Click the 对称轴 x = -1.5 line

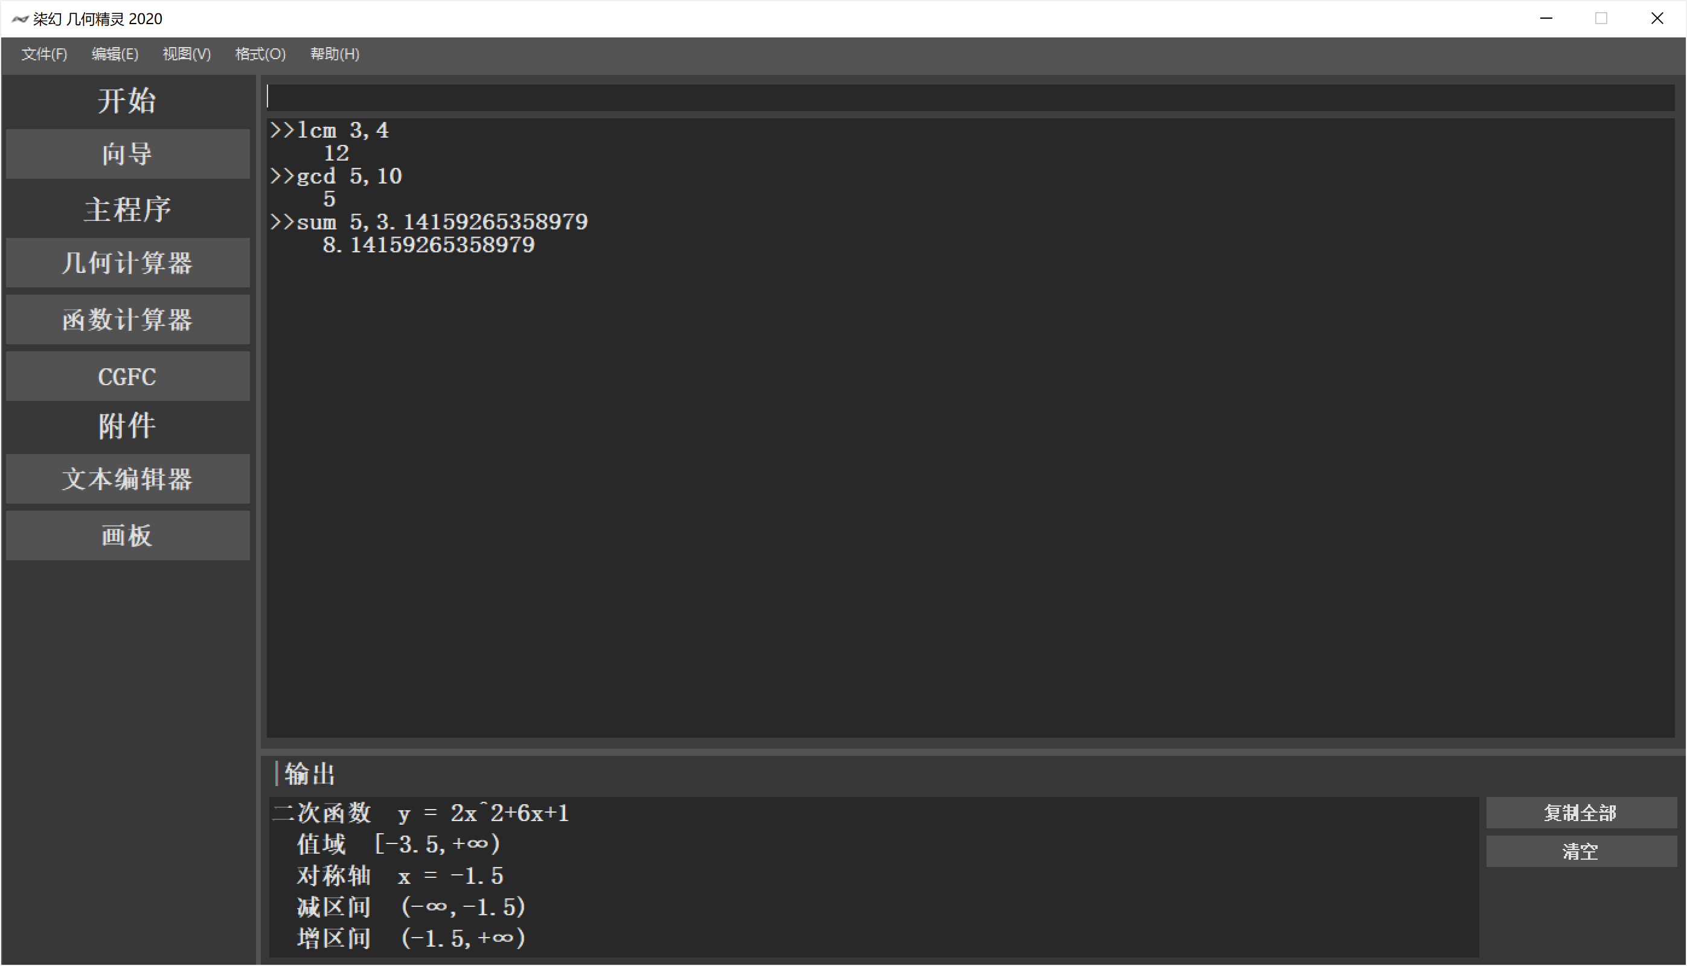click(x=400, y=876)
